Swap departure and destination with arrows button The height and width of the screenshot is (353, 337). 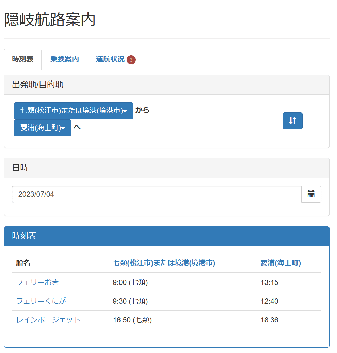pyautogui.click(x=292, y=121)
